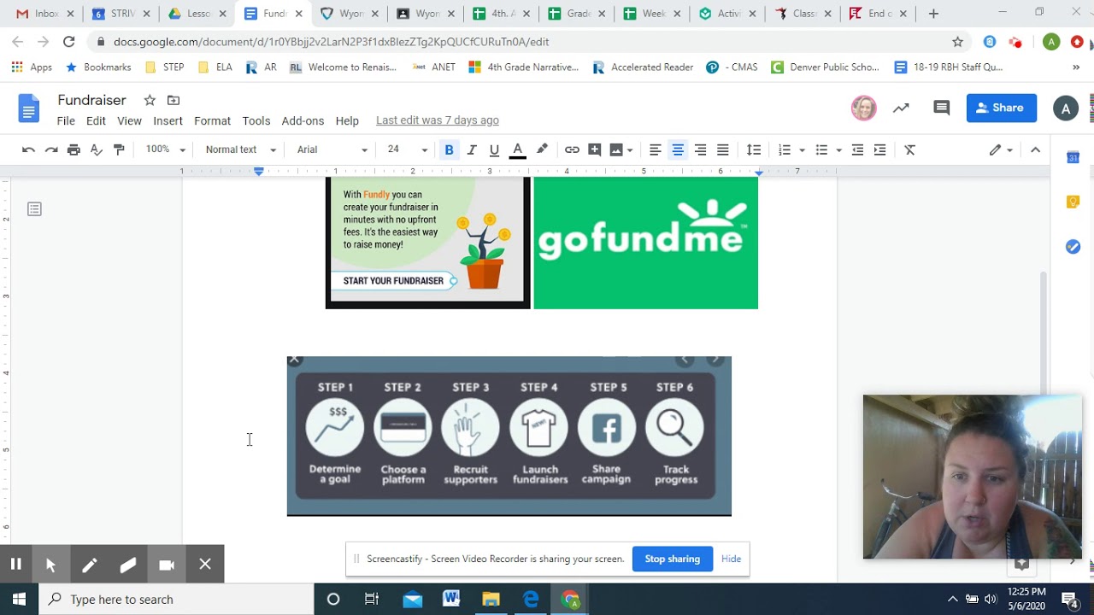Open the editing mode pencil dropdown

point(1001,149)
